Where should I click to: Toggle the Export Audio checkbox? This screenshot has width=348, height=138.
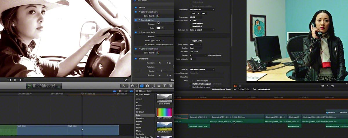(191, 41)
